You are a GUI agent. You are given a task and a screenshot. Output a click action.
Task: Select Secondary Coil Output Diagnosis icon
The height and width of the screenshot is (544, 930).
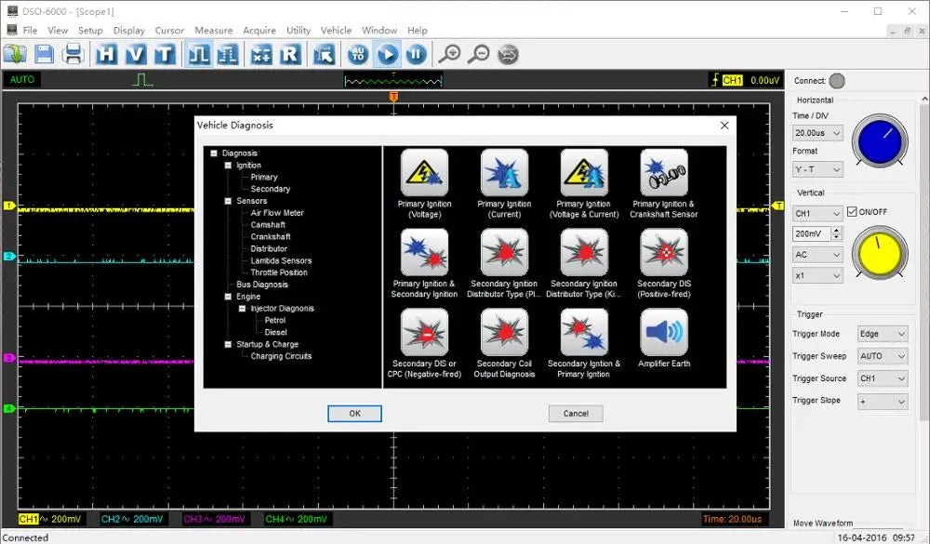[504, 333]
